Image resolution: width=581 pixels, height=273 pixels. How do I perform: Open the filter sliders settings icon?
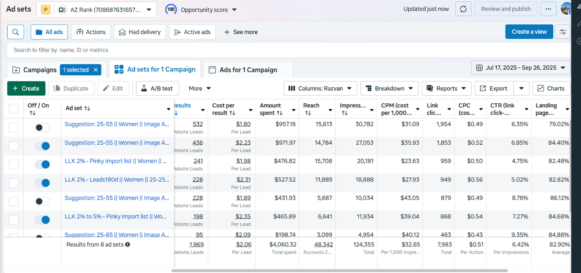pos(563,32)
